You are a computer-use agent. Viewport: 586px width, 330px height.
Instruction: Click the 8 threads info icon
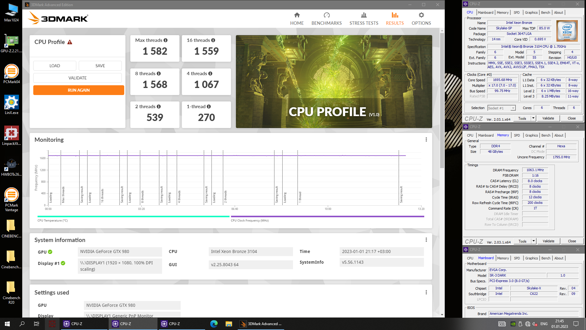pos(159,74)
